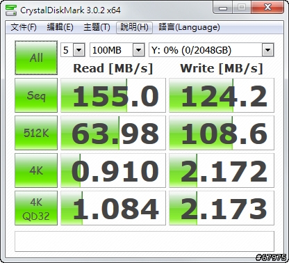
Task: Click the 4K read result 0.910
Action: 113,170
